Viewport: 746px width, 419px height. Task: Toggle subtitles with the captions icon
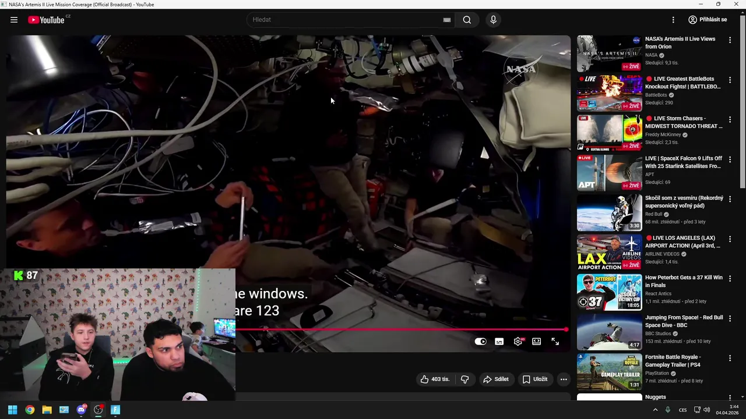[x=499, y=342]
